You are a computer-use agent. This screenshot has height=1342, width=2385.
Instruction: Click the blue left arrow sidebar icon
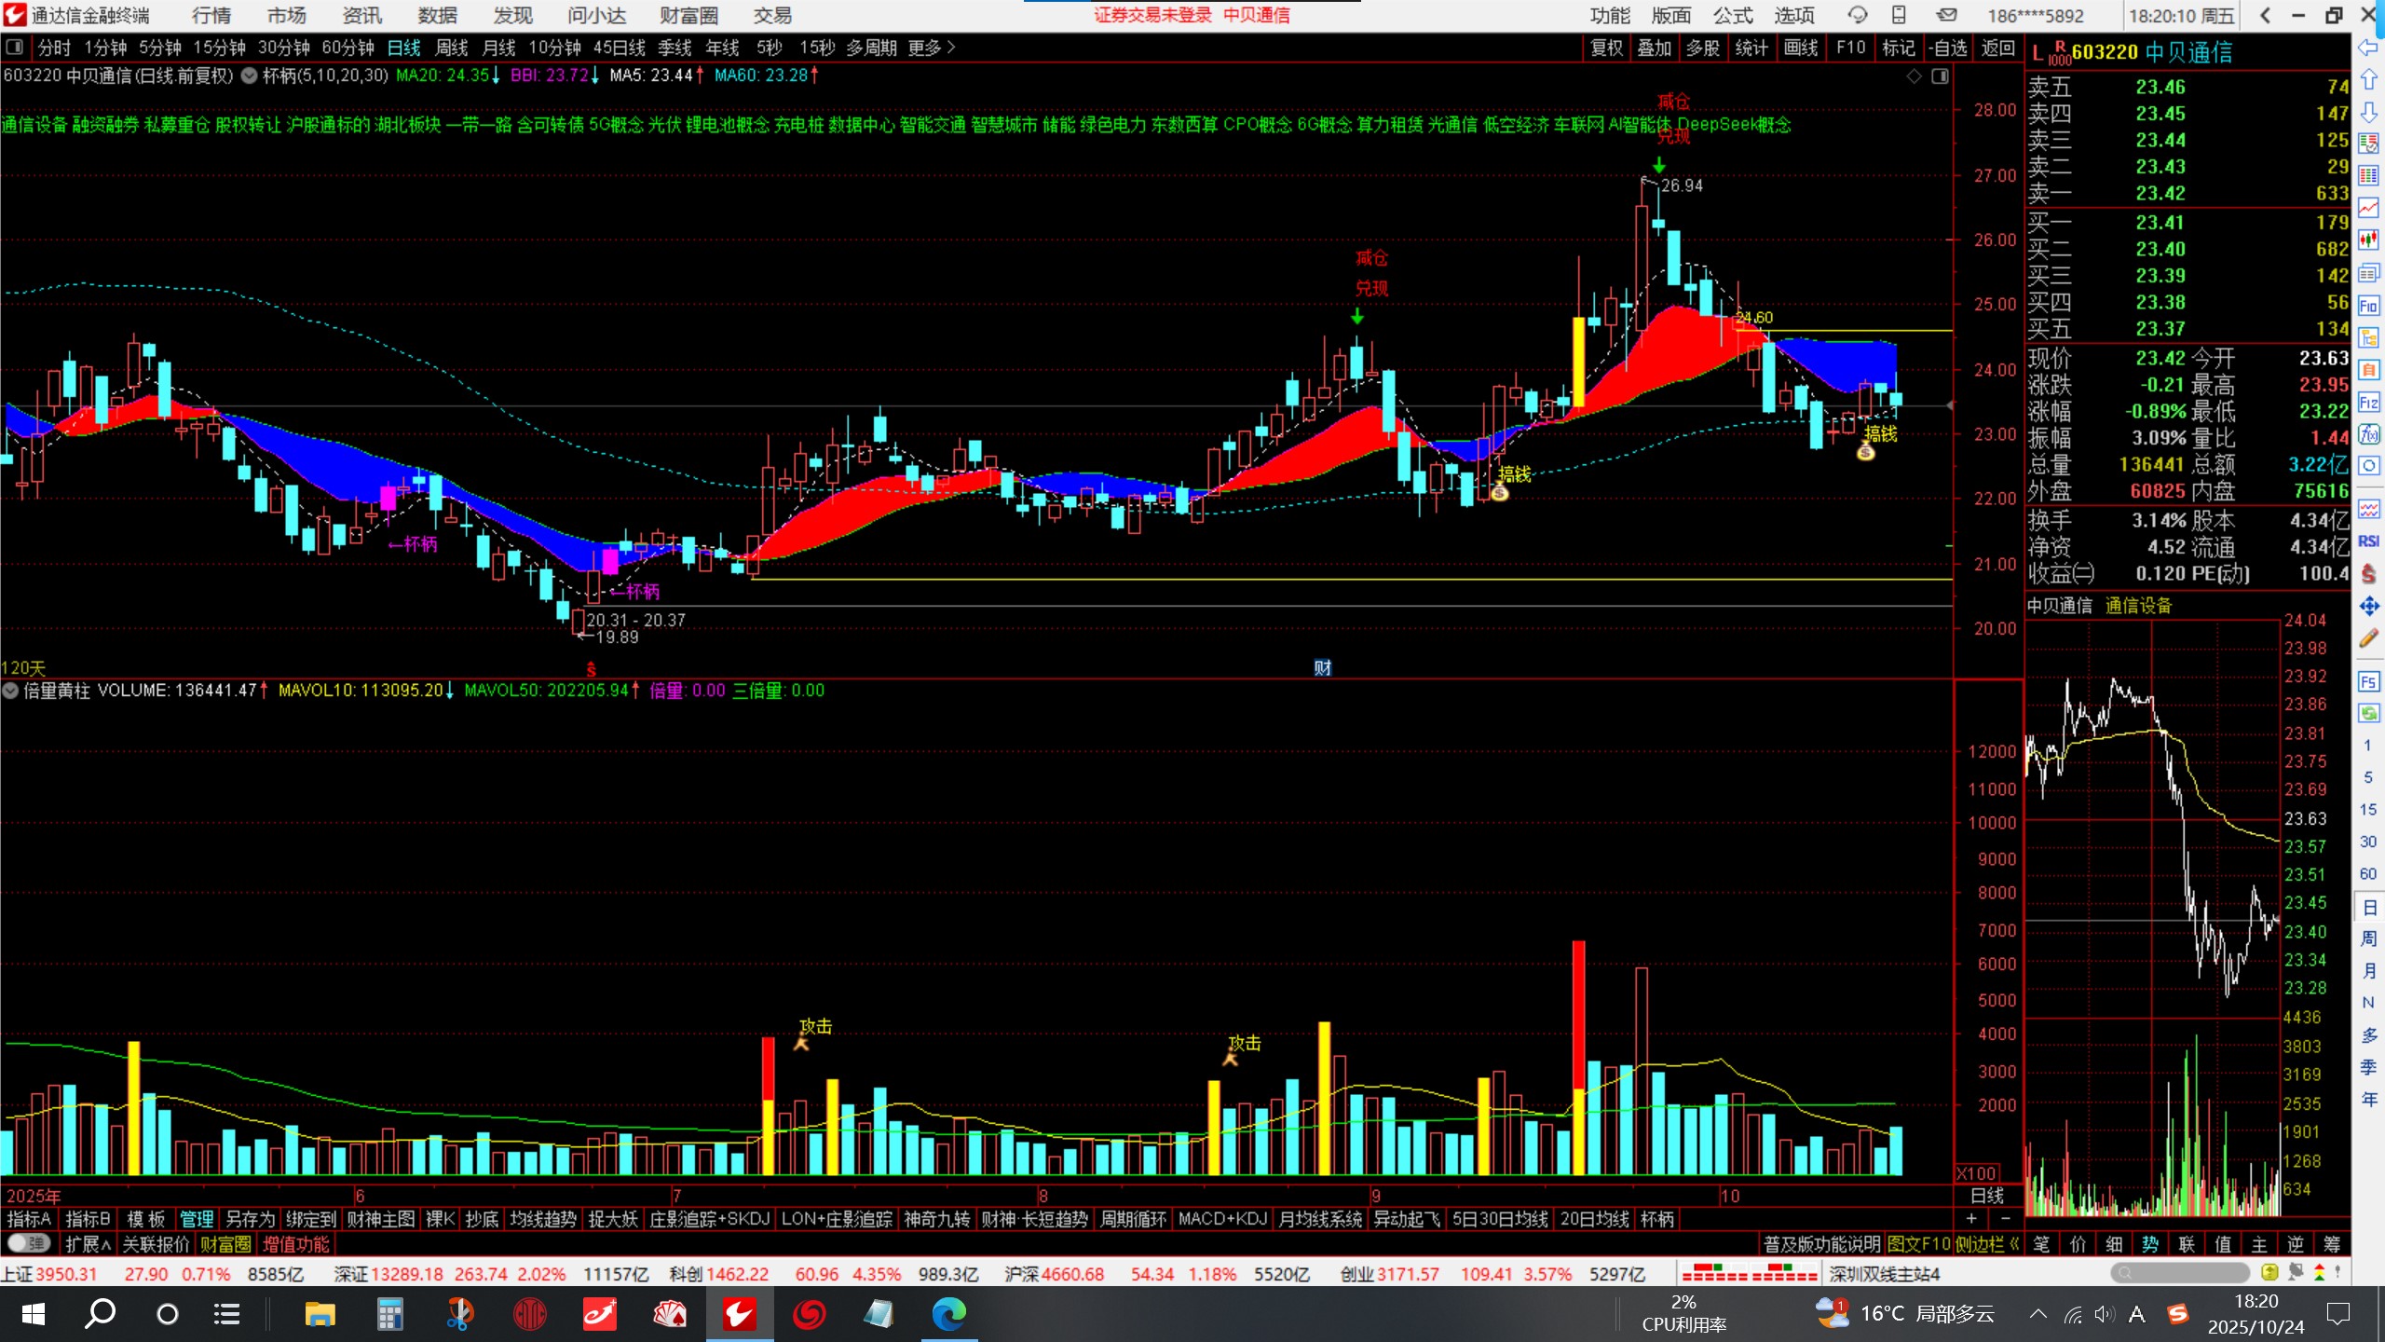[x=2368, y=48]
